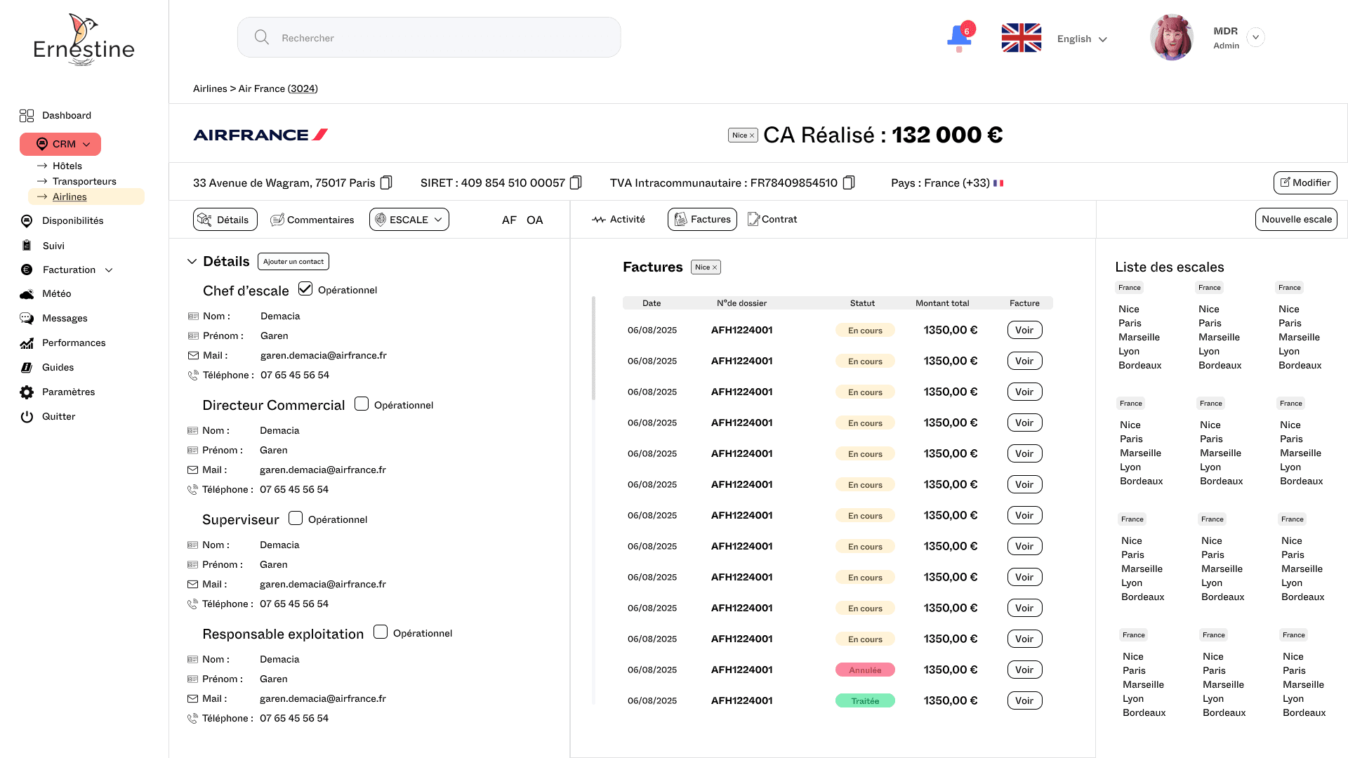Open Performances in the sidebar
This screenshot has width=1348, height=758.
[x=73, y=343]
